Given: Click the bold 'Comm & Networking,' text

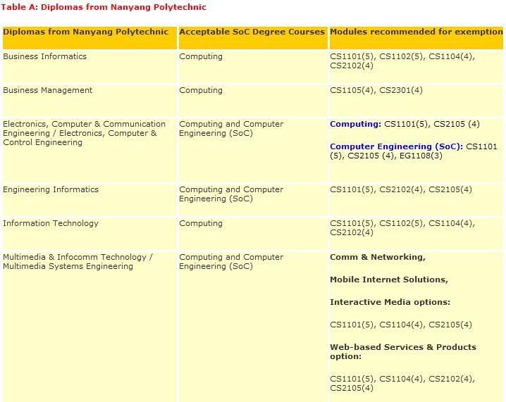Looking at the screenshot, I should pos(378,257).
